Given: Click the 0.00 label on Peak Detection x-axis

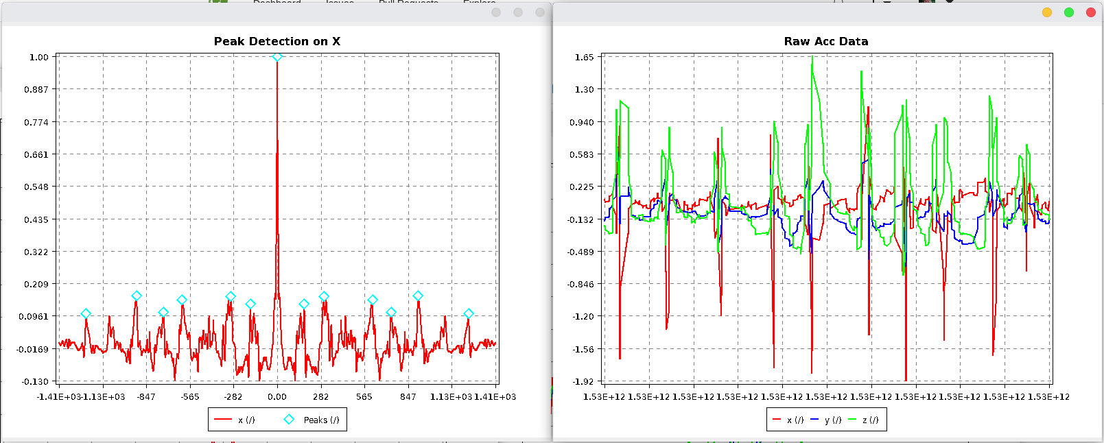Looking at the screenshot, I should pyautogui.click(x=277, y=396).
